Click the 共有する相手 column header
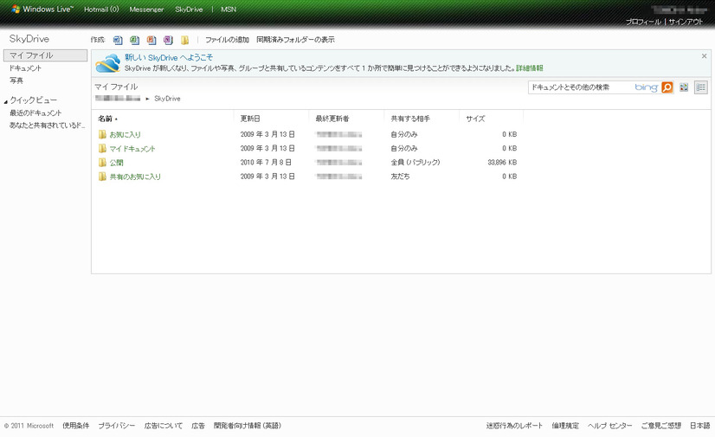 click(x=410, y=119)
